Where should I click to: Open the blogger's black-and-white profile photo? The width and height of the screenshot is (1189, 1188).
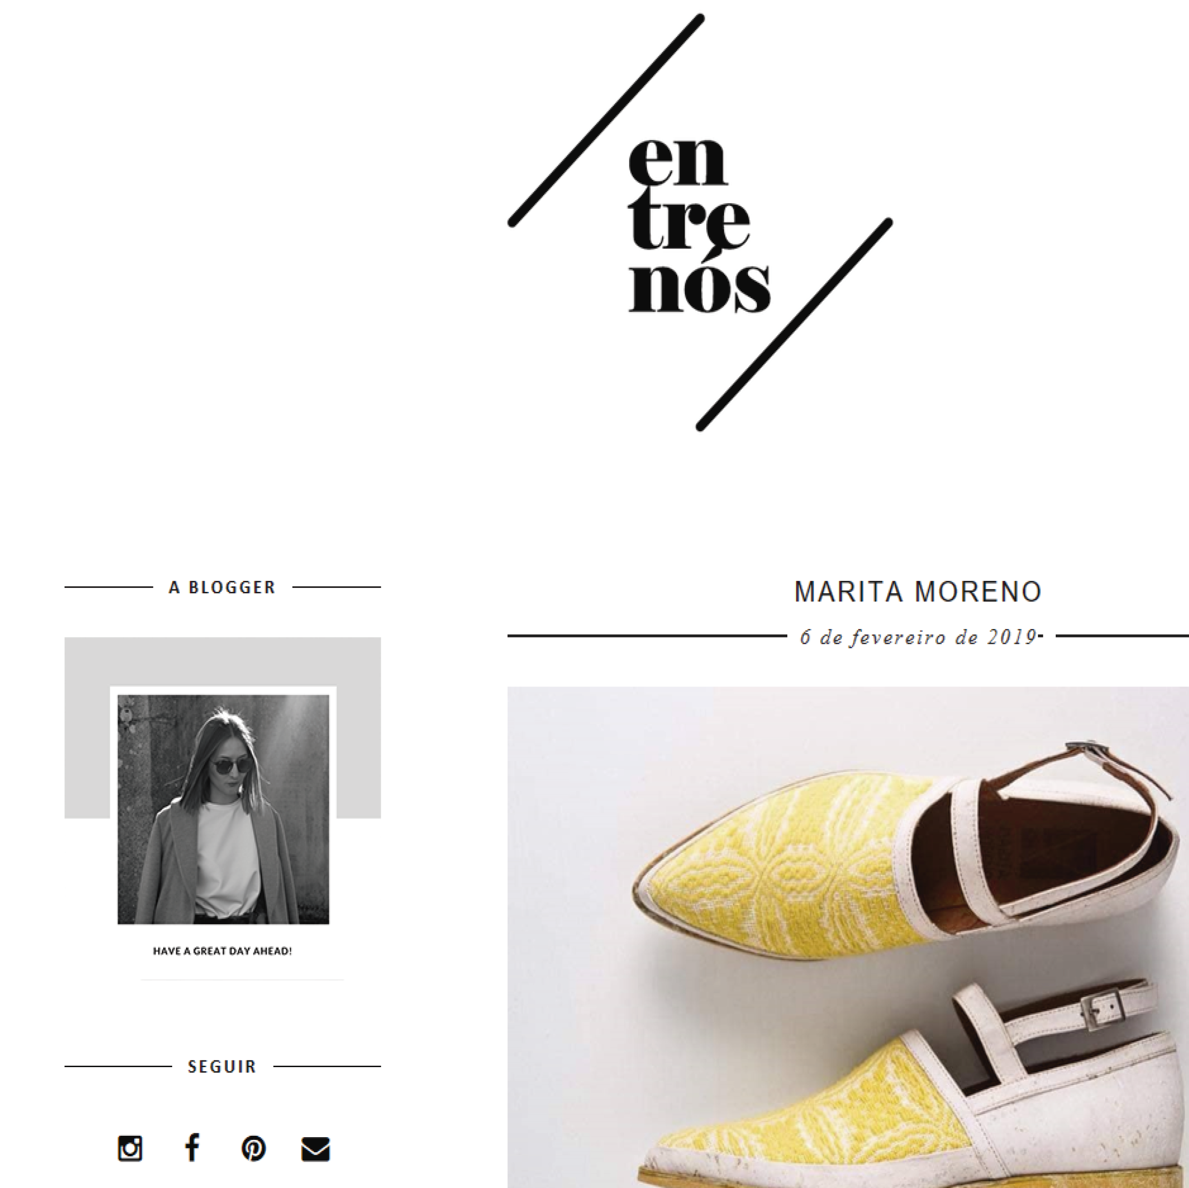pos(223,809)
